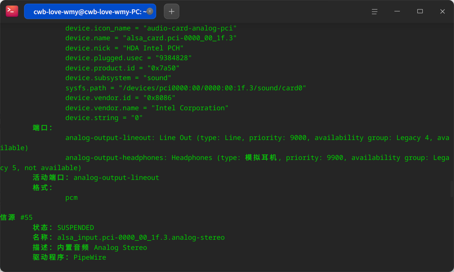Click the pcm format line
Image resolution: width=454 pixels, height=272 pixels.
pos(72,198)
